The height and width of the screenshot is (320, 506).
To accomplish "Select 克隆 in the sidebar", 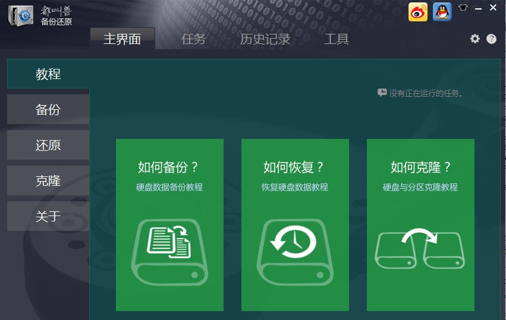I will pyautogui.click(x=48, y=180).
